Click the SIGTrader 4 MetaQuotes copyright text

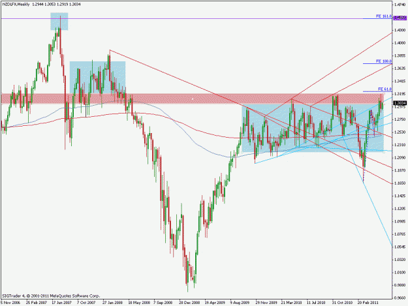tap(51, 296)
